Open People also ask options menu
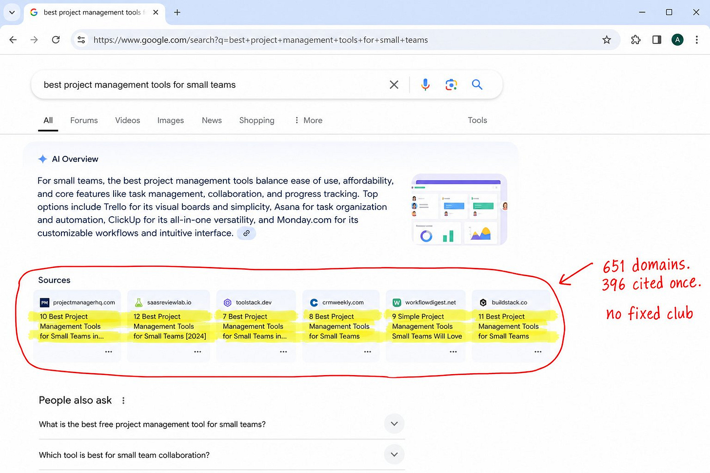 [123, 400]
